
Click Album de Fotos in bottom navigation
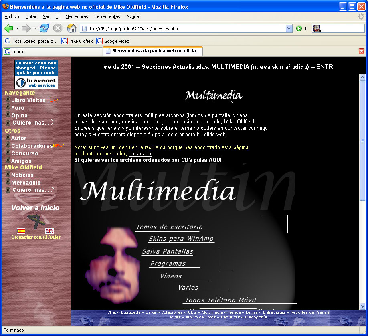point(201,317)
